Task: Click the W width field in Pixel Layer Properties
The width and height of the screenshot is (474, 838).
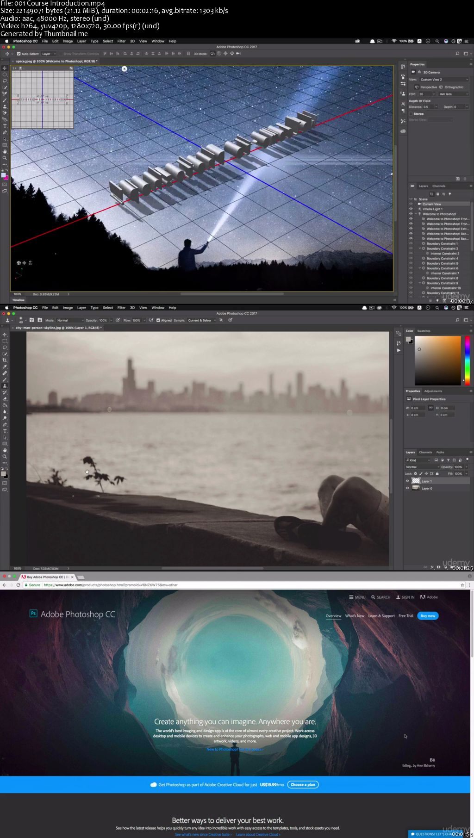Action: (418, 408)
